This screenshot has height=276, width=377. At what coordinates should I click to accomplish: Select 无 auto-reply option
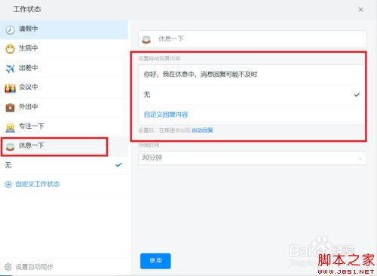click(251, 95)
